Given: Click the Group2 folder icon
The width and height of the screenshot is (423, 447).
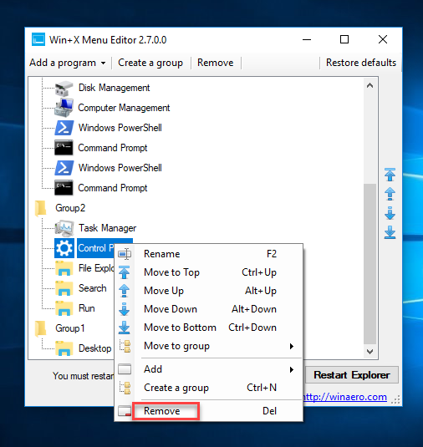Looking at the screenshot, I should [40, 208].
